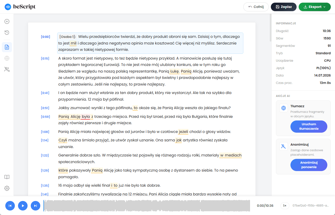Viewport: 335px width, 215px height.
Task: Click the globe icon in Tłumacz card
Action: 284,108
